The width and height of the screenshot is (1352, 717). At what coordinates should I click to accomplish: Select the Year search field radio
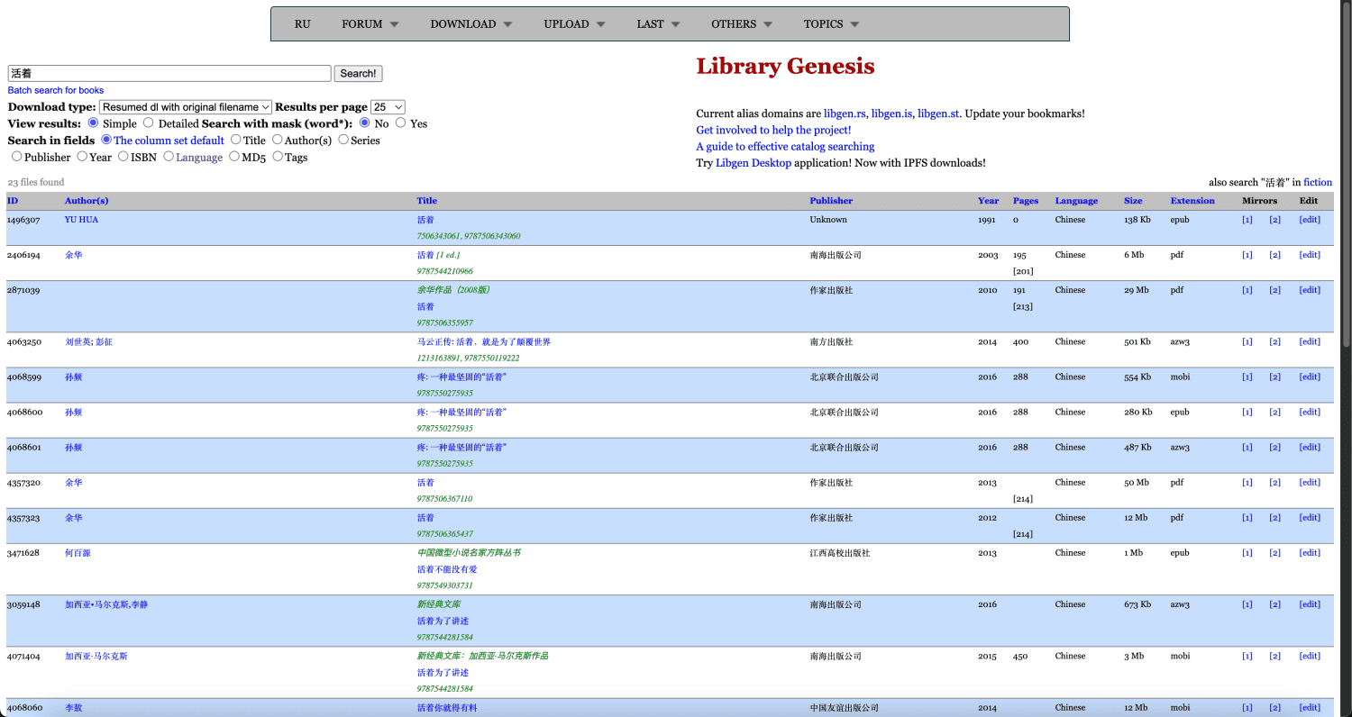coord(82,156)
